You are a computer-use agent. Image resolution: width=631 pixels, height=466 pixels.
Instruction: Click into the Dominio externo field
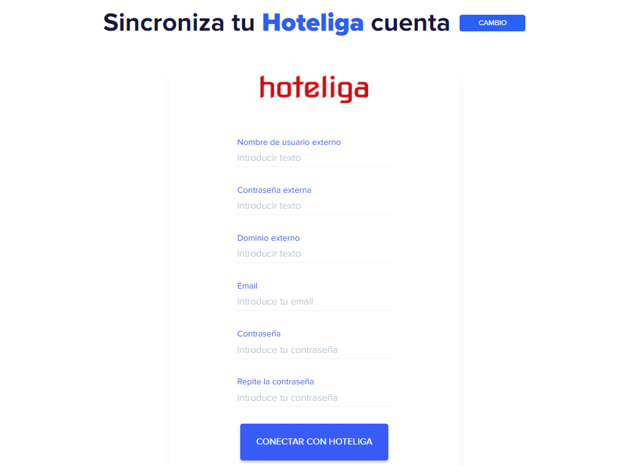coord(315,254)
